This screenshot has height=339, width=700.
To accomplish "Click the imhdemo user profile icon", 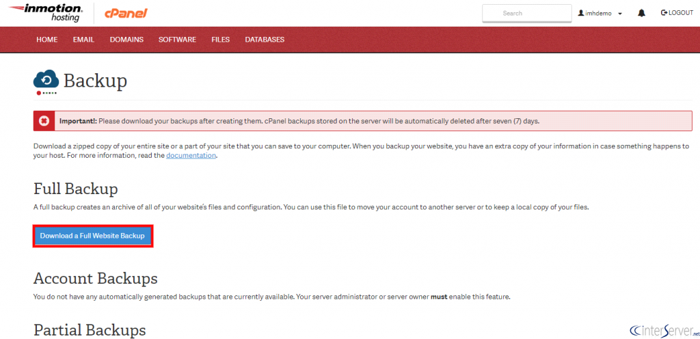I will point(582,13).
